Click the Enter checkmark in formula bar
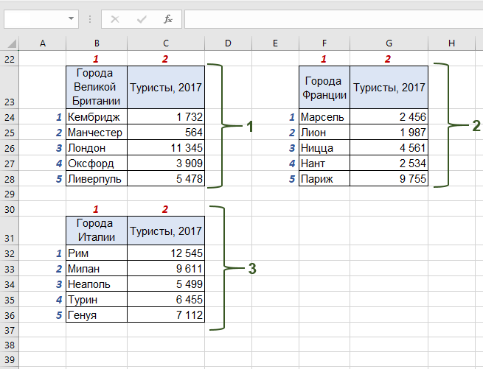 pos(142,19)
